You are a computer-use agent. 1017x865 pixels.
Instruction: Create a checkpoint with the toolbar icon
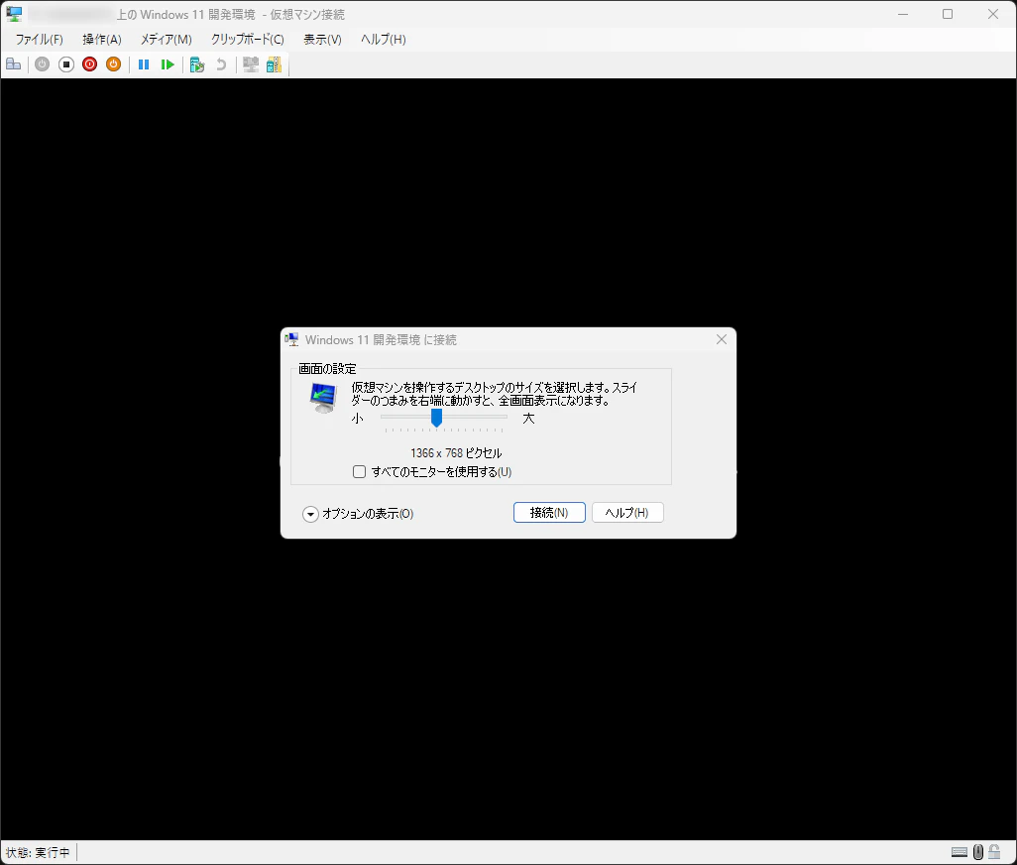[x=197, y=64]
